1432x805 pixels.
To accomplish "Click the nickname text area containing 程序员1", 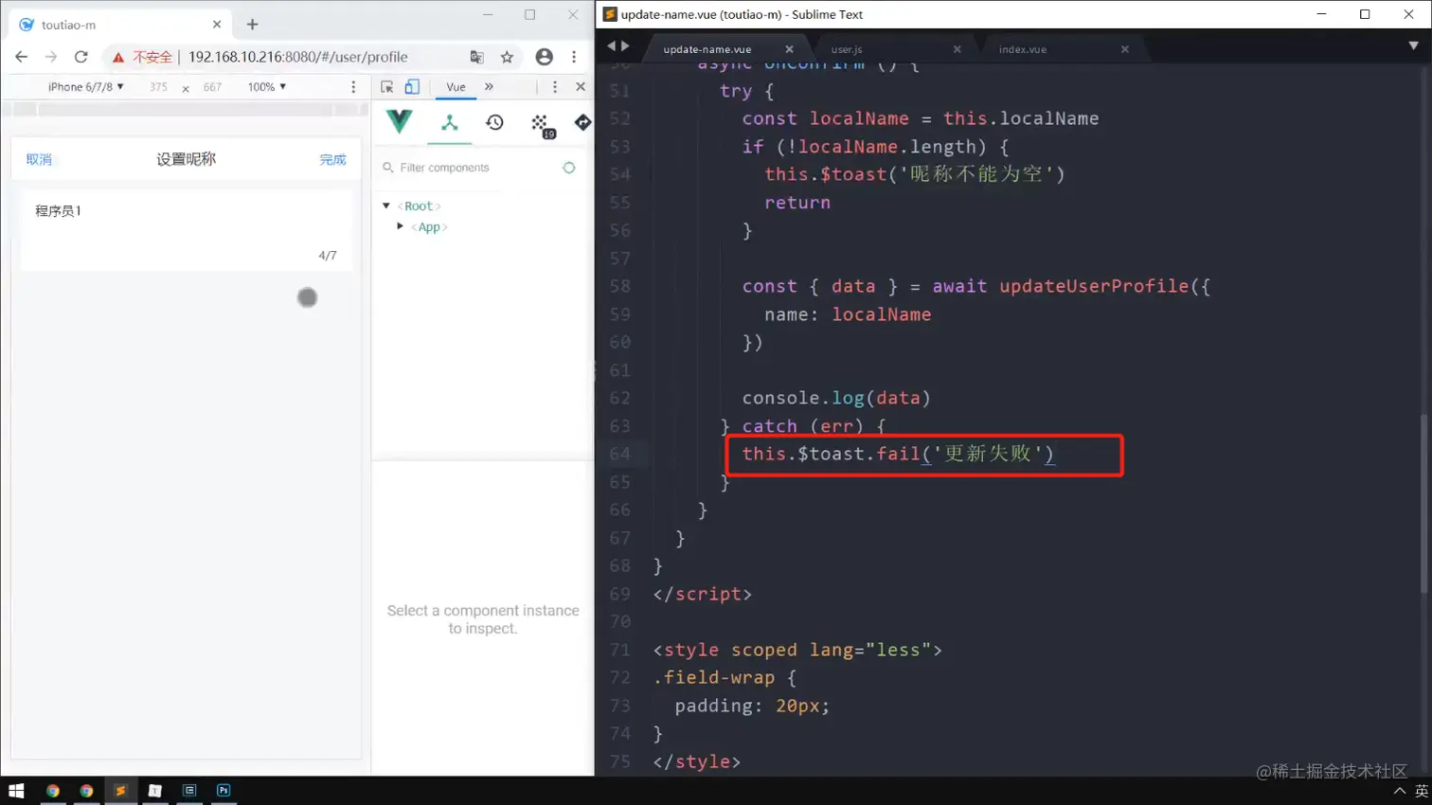I will (187, 230).
